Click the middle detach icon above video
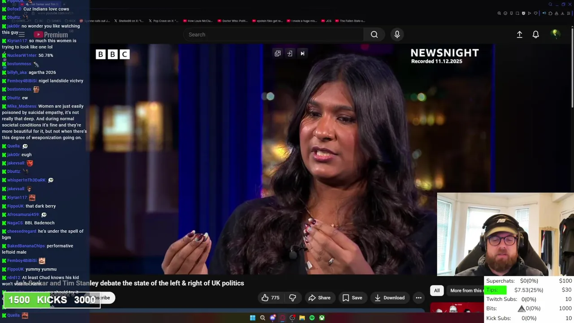 pos(290,53)
